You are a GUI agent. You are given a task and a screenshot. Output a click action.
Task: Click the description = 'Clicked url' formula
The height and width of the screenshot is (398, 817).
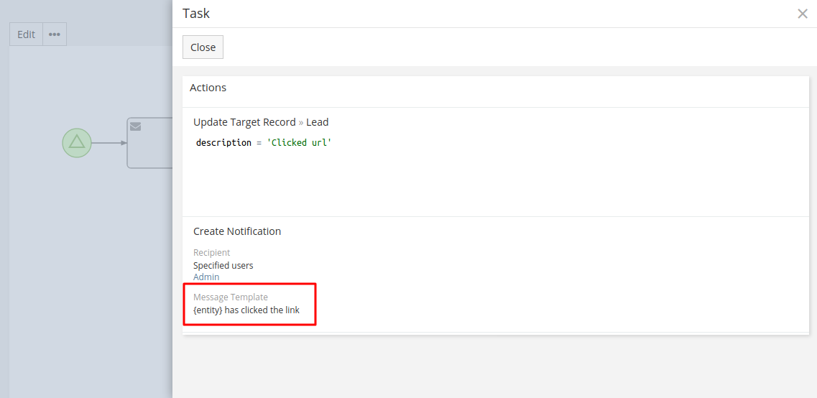[264, 142]
